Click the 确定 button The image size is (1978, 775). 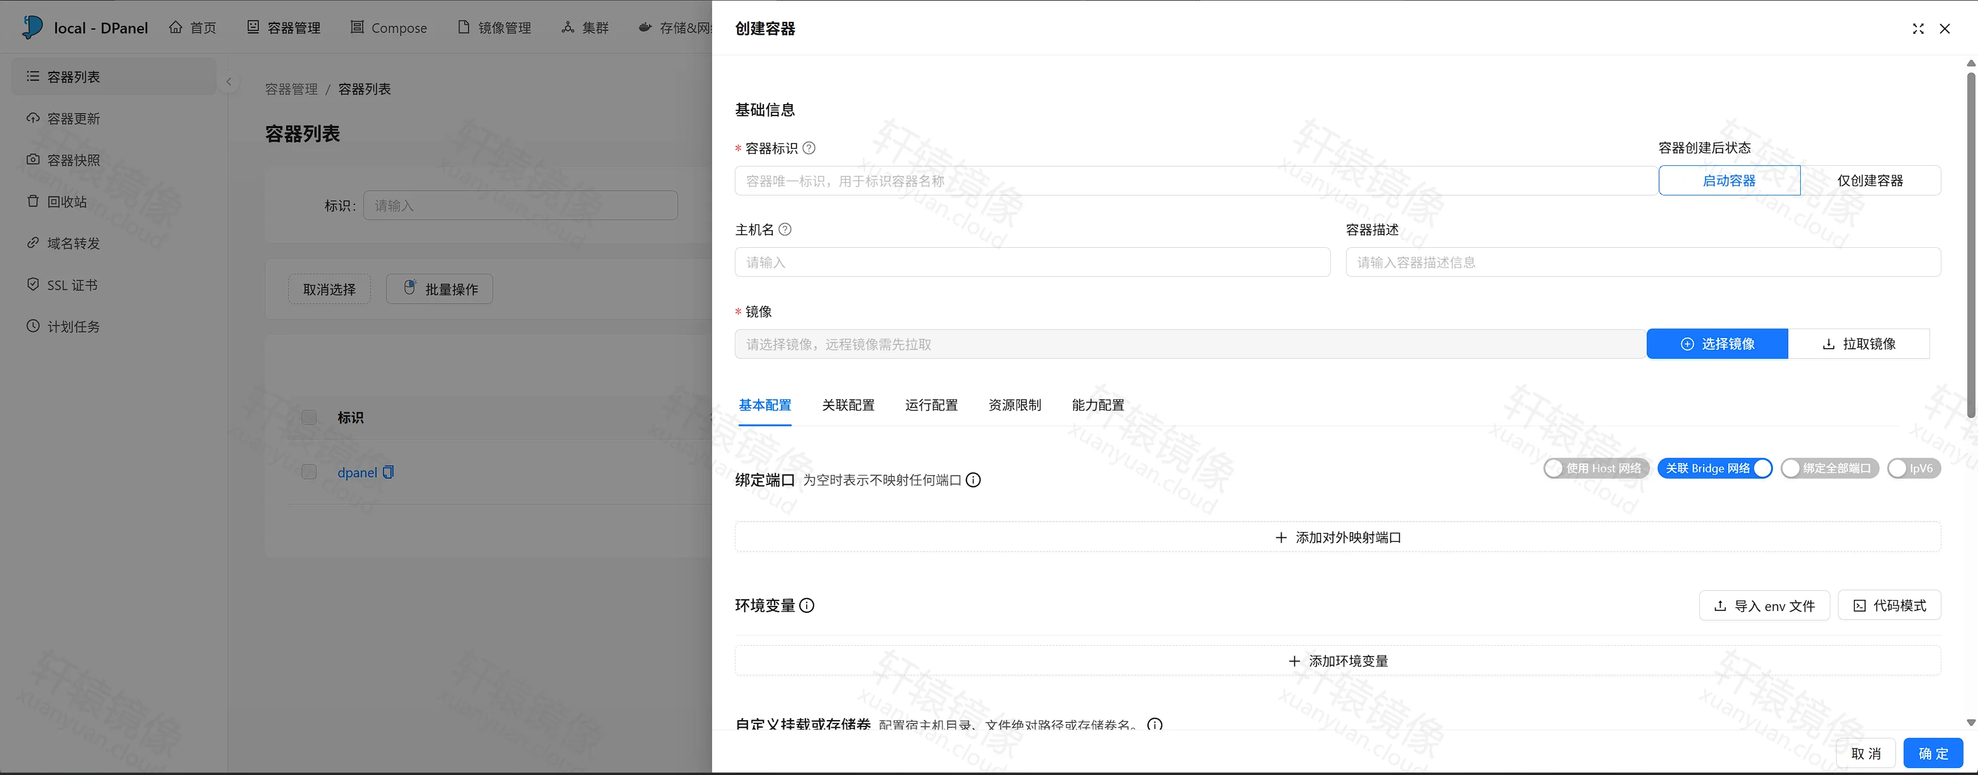point(1933,754)
